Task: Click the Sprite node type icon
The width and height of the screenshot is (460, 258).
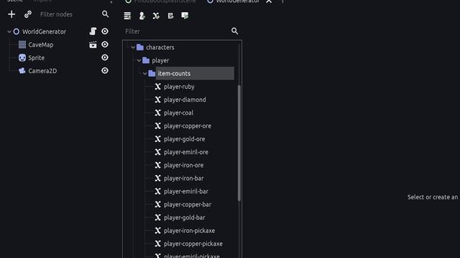Action: click(x=22, y=57)
